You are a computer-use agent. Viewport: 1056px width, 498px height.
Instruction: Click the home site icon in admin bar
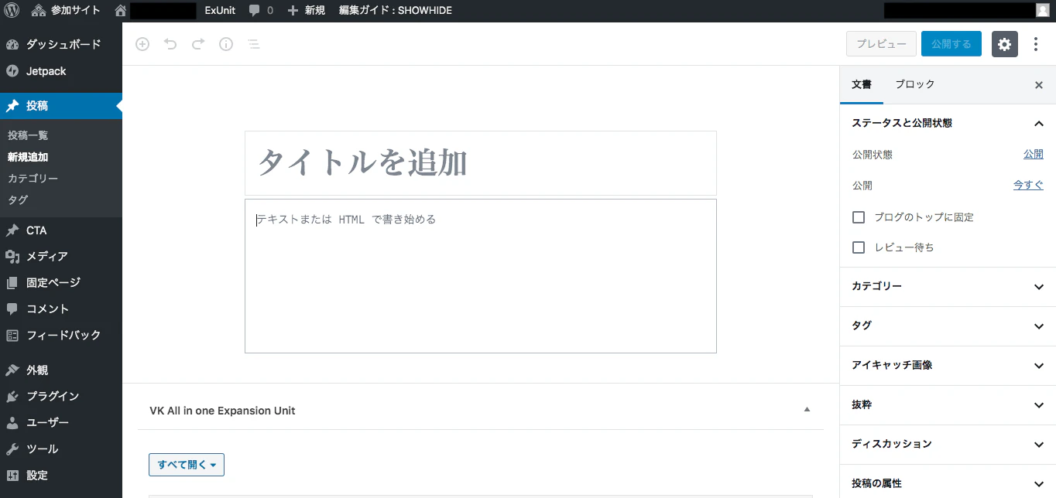pos(120,11)
